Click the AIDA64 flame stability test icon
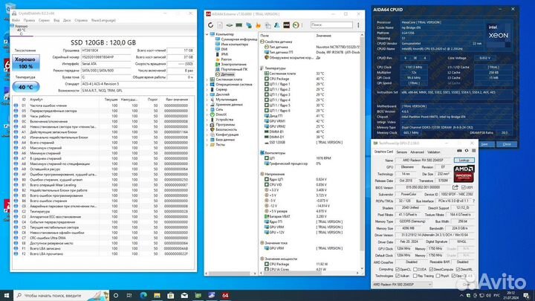This screenshot has width=535, height=301. pyautogui.click(x=259, y=25)
